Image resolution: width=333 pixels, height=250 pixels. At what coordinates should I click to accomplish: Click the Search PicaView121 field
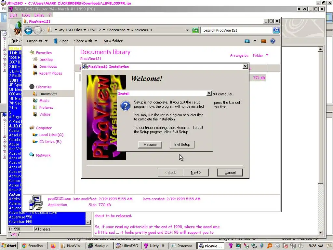pyautogui.click(x=237, y=30)
